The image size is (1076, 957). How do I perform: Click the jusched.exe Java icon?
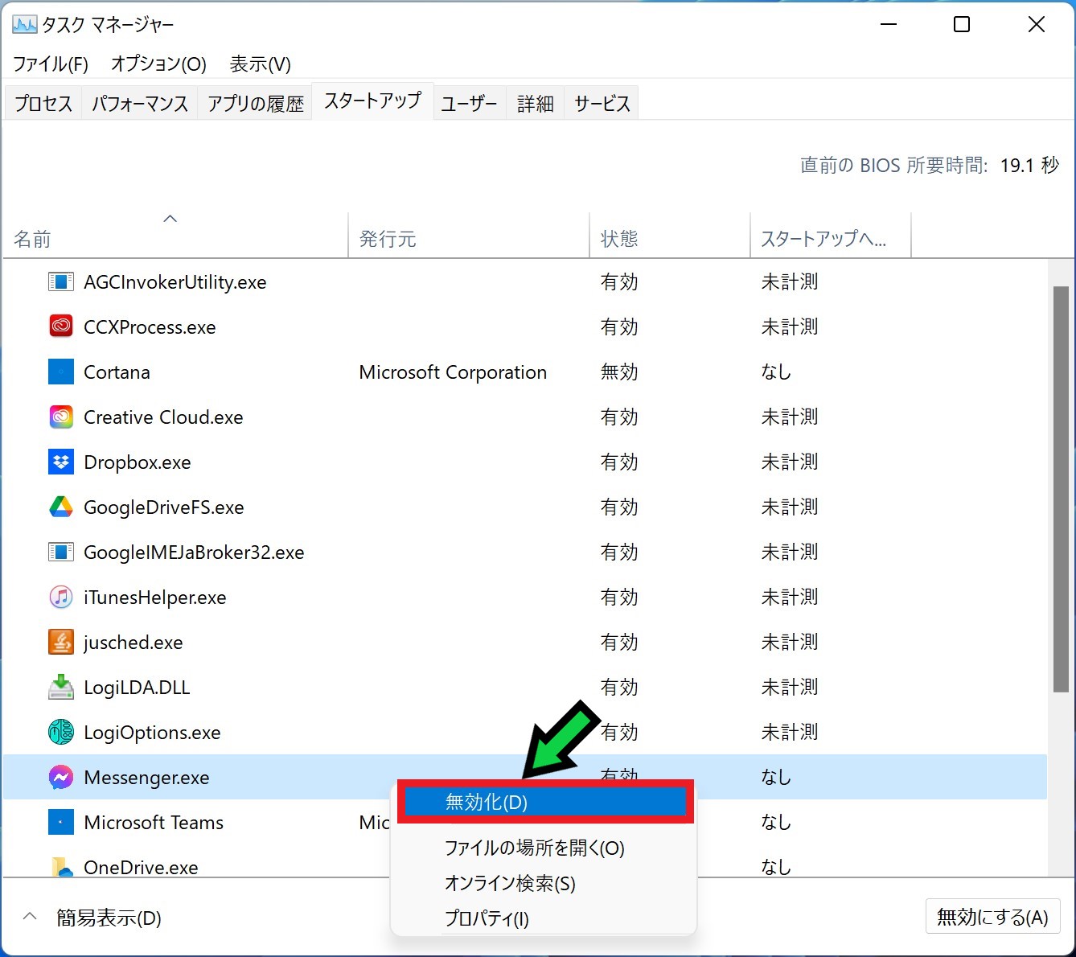pos(61,643)
